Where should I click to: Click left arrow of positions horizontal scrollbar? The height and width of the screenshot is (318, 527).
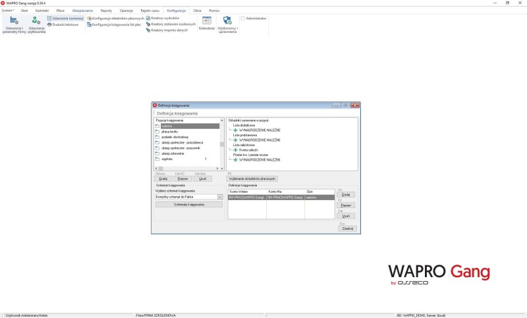tap(156, 169)
